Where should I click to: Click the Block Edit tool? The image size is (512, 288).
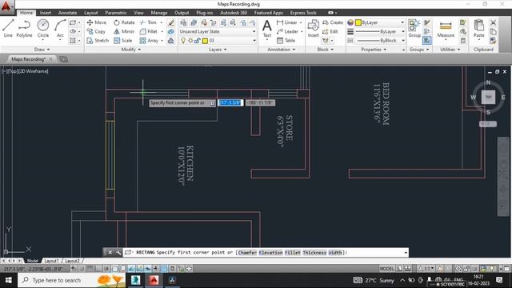(x=330, y=32)
